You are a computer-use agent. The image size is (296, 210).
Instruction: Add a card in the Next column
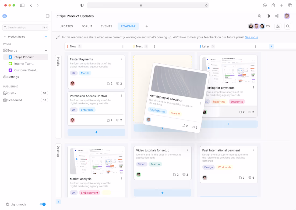point(163,128)
